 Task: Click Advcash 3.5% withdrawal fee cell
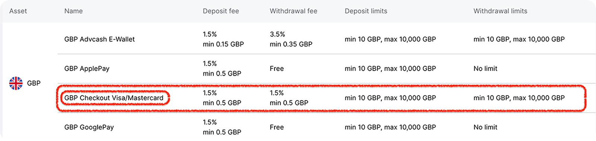pos(291,39)
